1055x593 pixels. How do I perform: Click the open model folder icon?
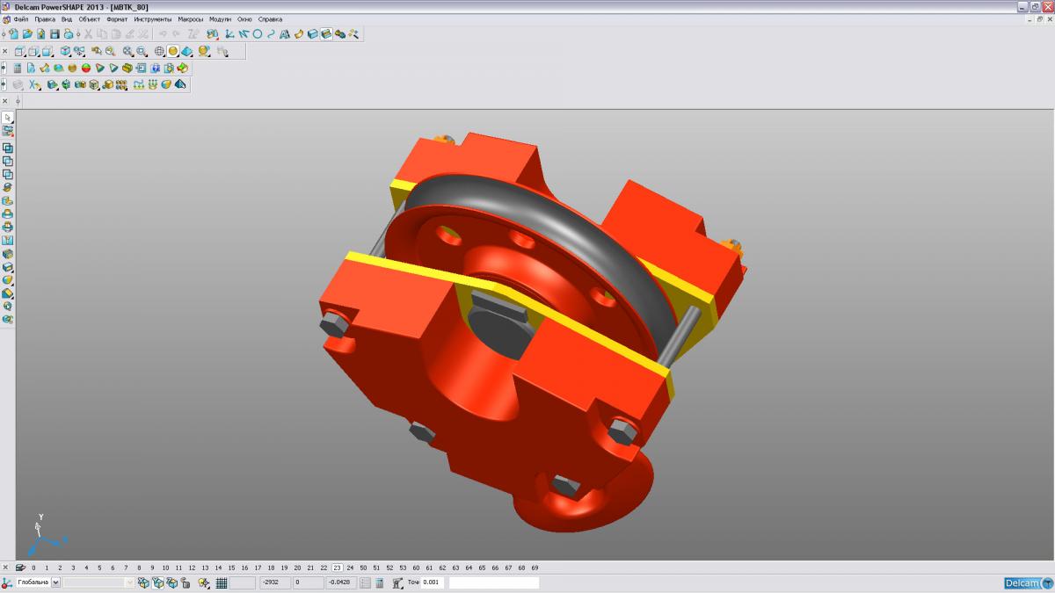(x=27, y=34)
